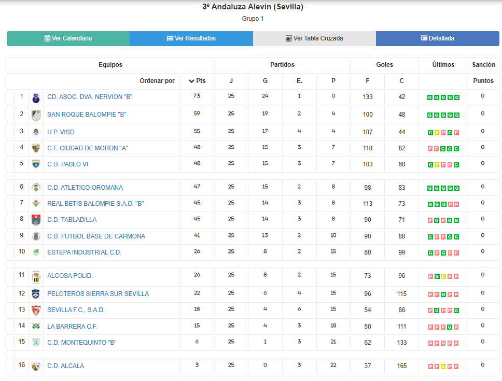Viewport: 502px width, 381px height.
Task: Click the 133 goals-for value in NERVION row
Action: (x=368, y=97)
